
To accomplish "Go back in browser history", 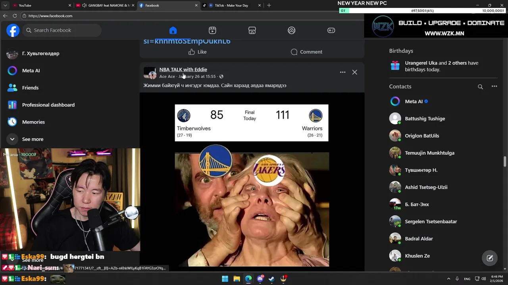I will point(5,16).
